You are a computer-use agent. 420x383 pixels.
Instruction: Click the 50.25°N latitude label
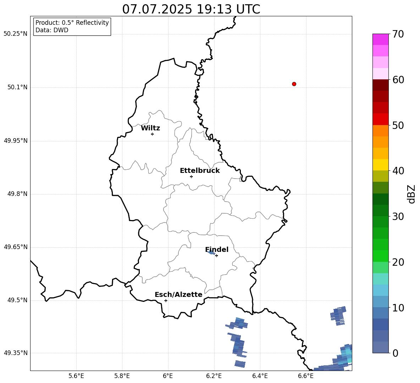click(16, 34)
